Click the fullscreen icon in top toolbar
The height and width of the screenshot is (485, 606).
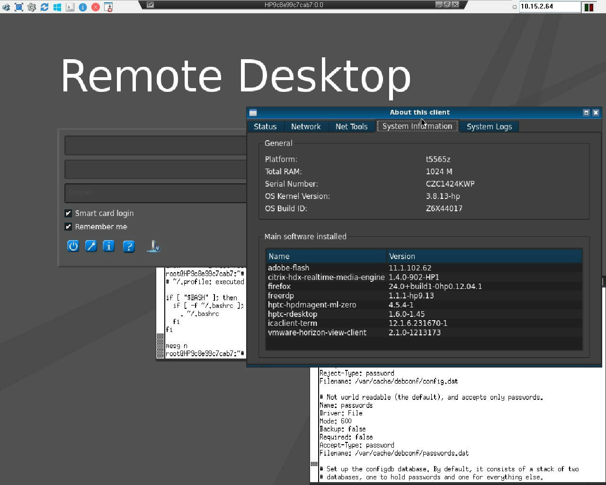19,7
